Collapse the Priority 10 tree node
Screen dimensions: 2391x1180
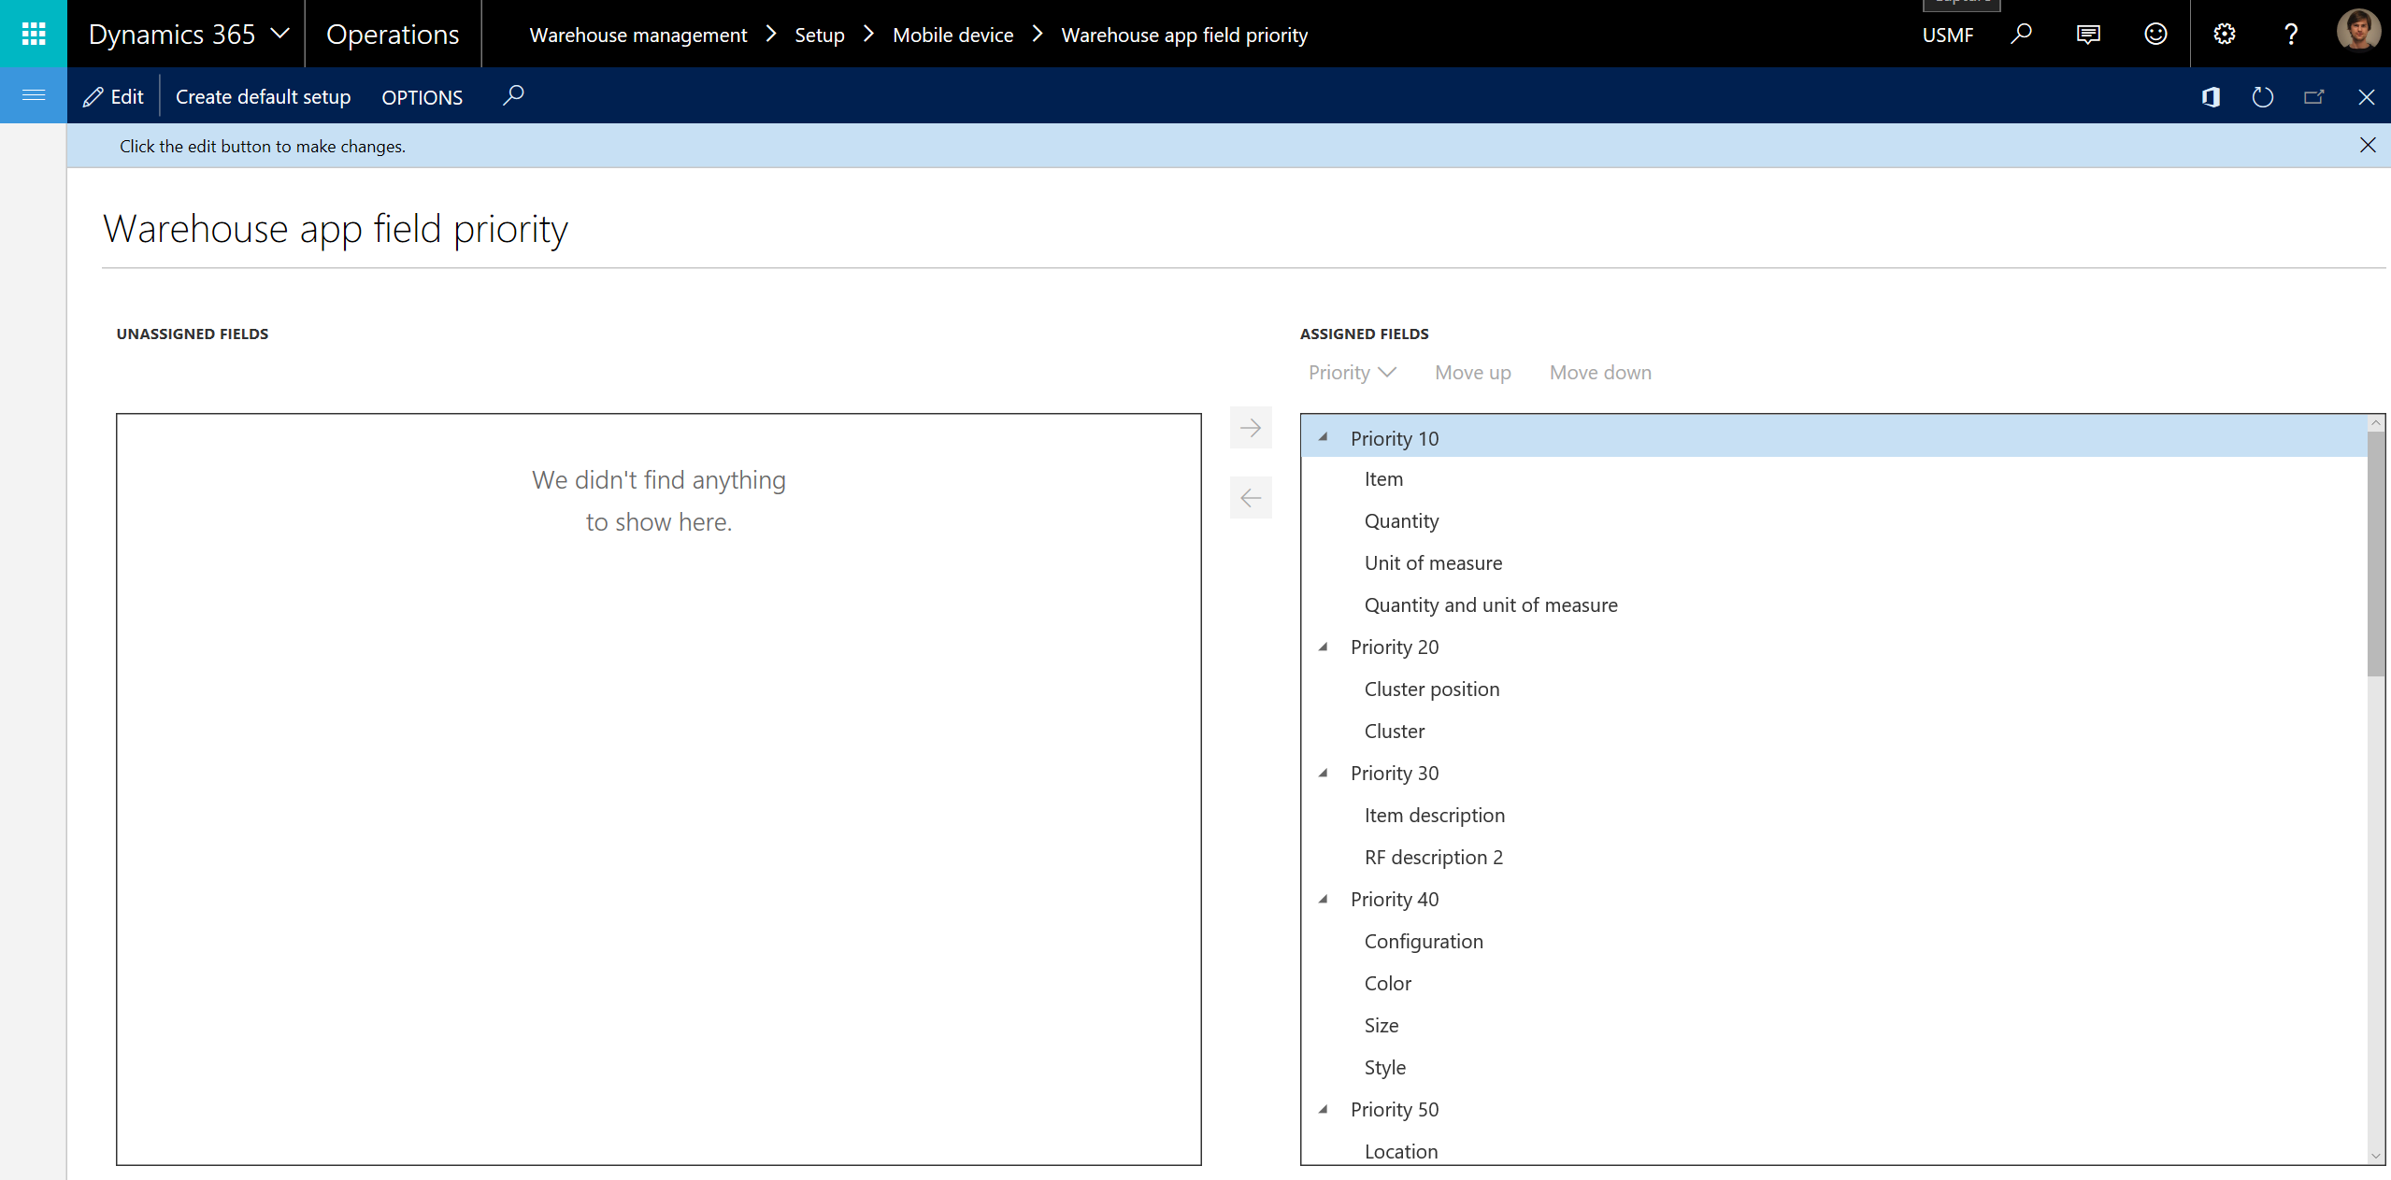(1323, 437)
